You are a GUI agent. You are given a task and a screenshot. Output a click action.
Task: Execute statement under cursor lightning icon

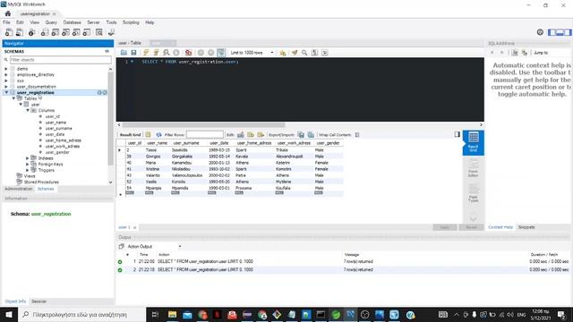156,53
